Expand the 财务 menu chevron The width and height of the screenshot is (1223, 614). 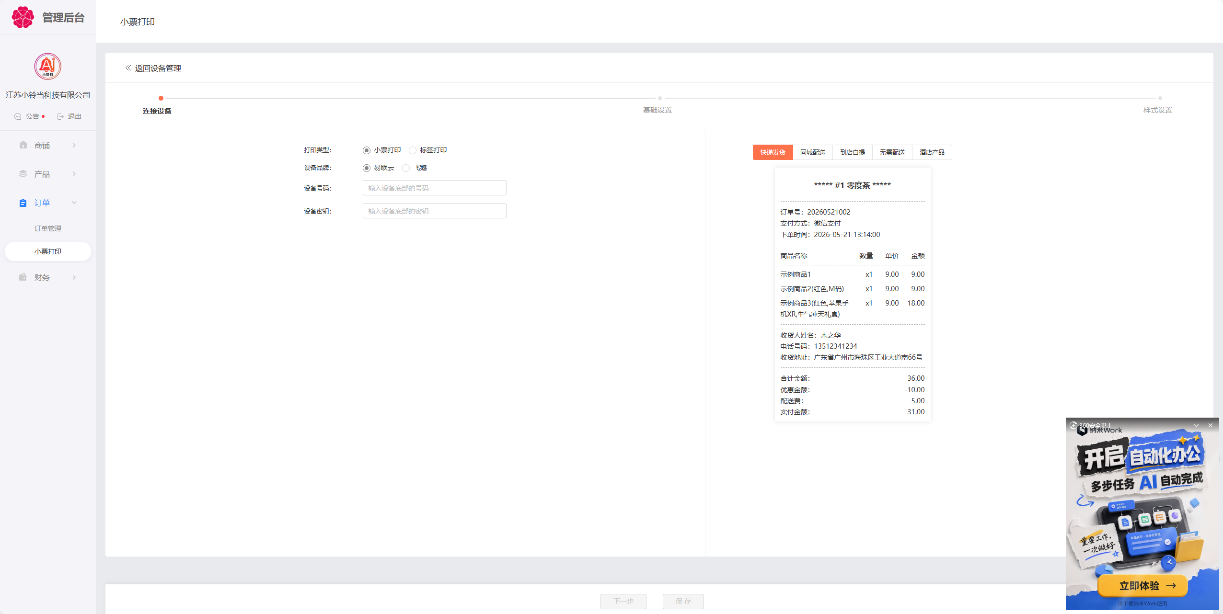click(x=74, y=277)
